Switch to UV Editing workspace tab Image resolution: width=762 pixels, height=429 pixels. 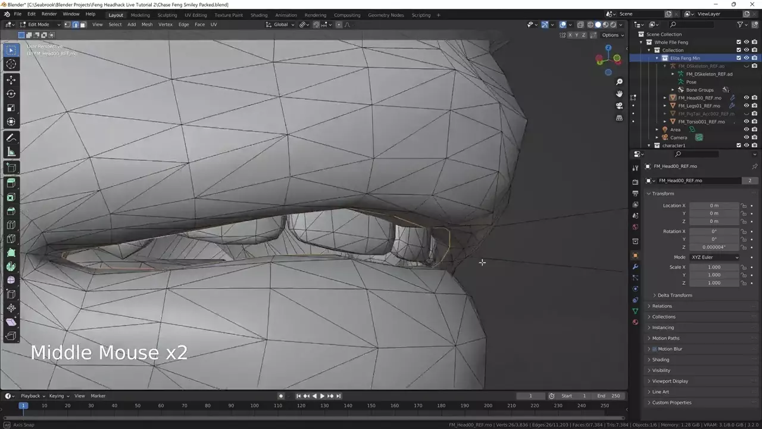(195, 15)
